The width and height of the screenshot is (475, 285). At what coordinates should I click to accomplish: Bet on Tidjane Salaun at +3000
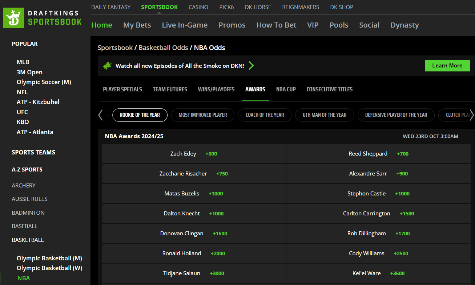coord(194,273)
